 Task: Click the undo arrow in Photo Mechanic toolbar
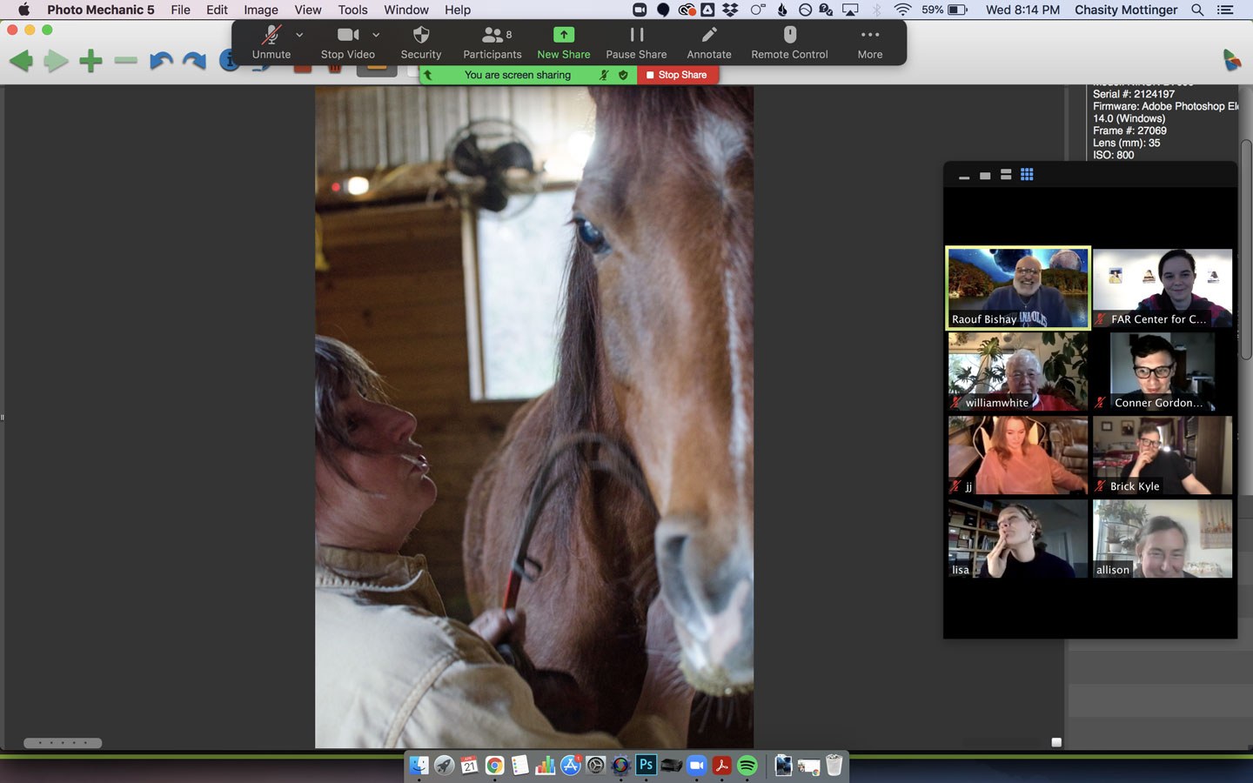click(x=159, y=61)
